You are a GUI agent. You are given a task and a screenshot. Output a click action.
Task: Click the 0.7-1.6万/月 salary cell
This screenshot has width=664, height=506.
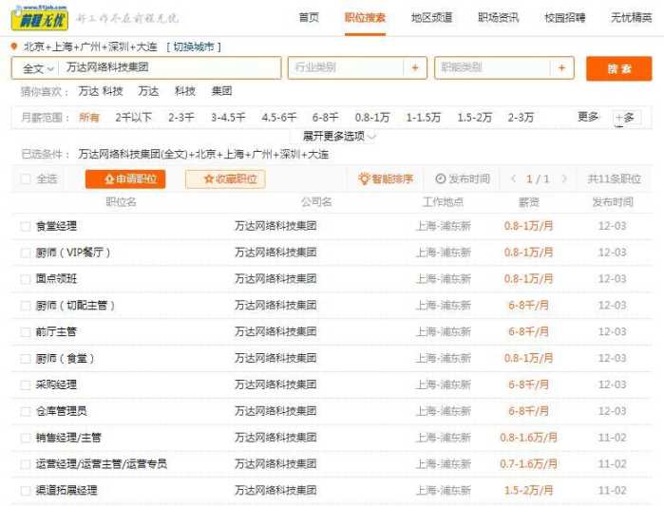click(528, 464)
